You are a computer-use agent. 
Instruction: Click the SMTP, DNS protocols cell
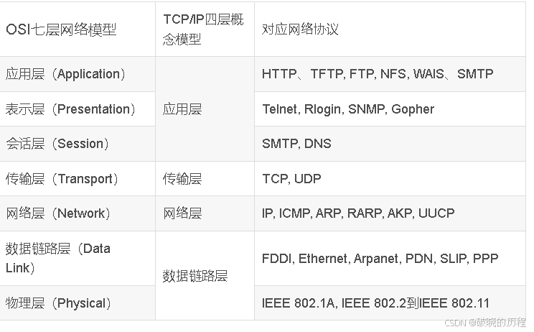296,144
